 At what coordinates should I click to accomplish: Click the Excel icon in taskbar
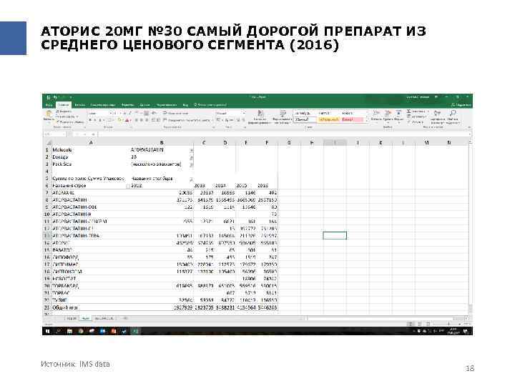pos(135,331)
